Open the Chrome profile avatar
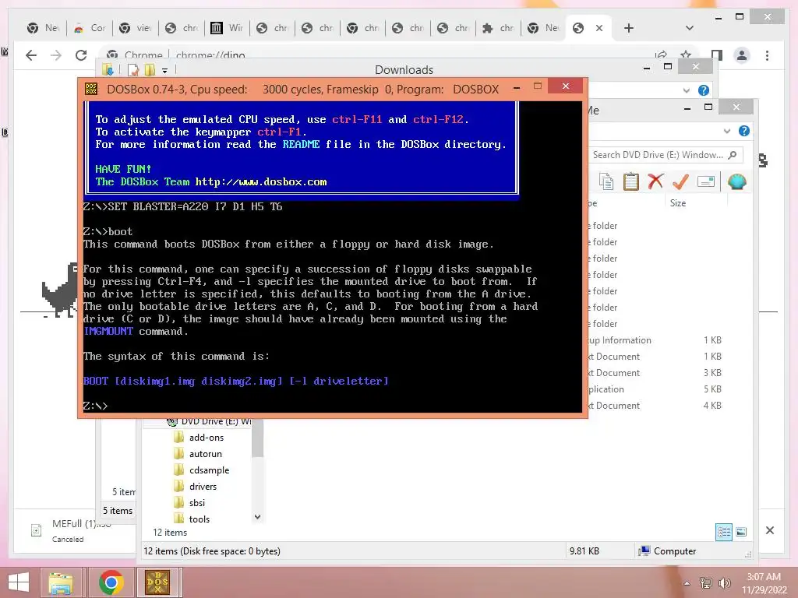 click(742, 55)
